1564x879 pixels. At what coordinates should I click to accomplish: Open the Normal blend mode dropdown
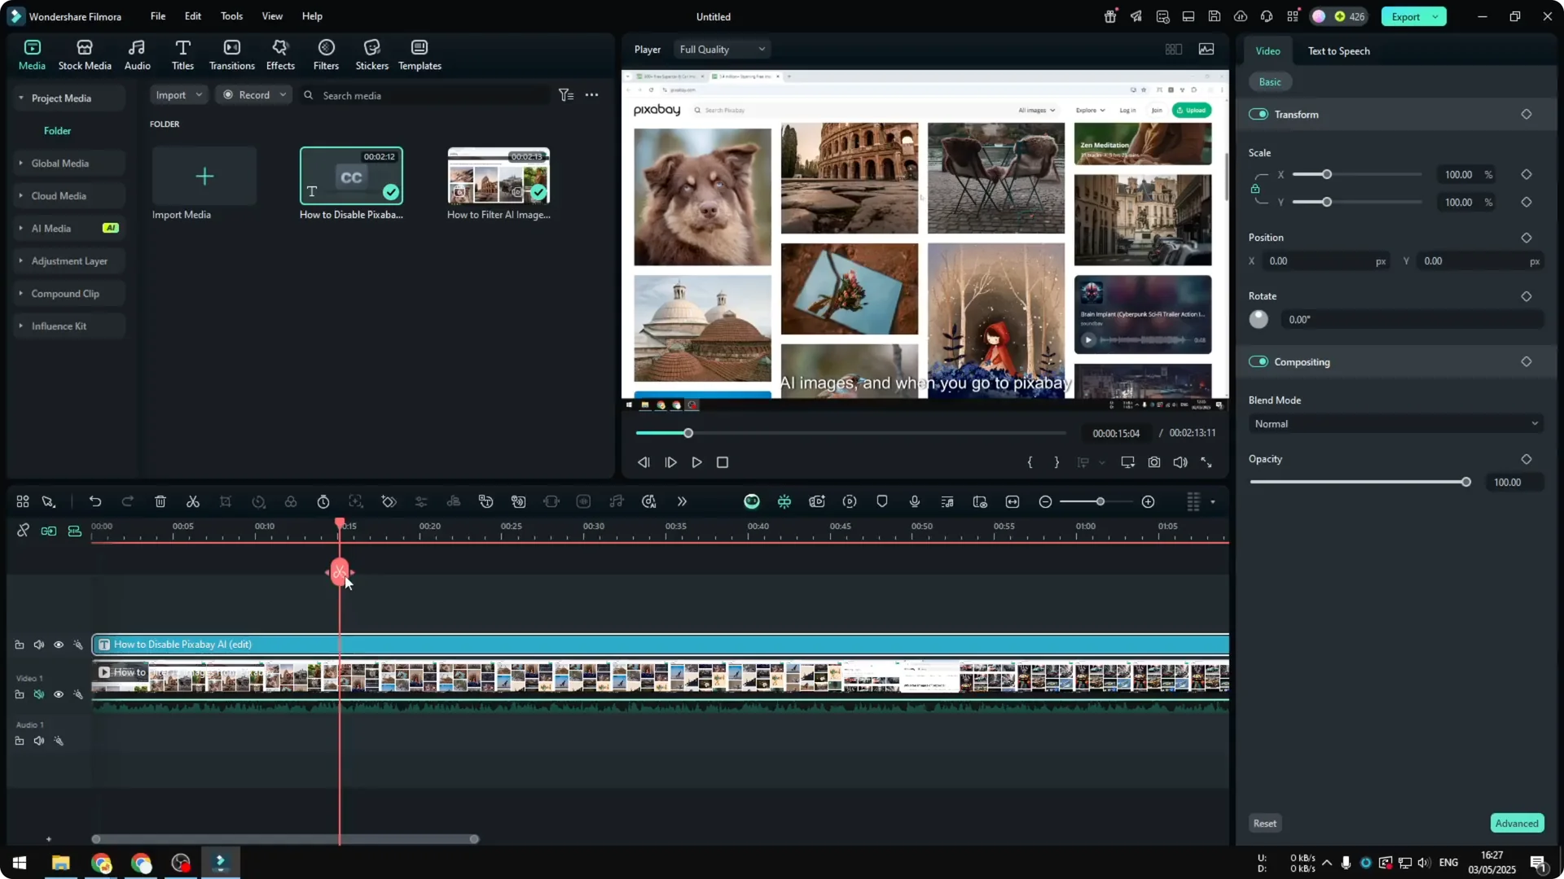point(1395,423)
